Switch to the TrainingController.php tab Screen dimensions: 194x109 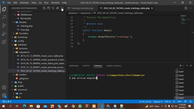[x=82, y=8]
